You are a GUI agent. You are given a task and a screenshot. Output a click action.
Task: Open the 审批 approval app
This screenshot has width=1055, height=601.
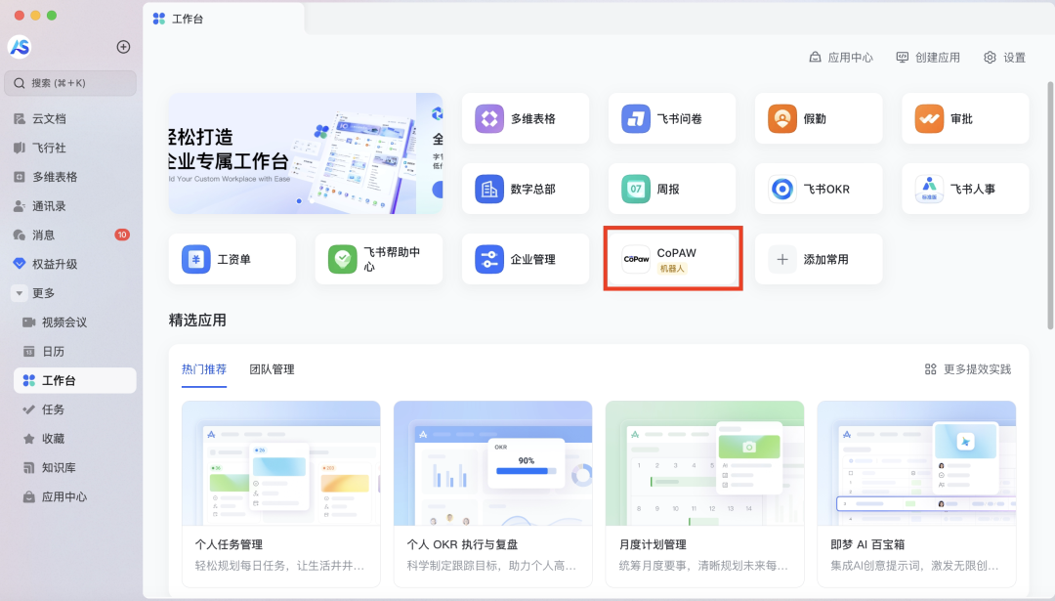tap(964, 119)
